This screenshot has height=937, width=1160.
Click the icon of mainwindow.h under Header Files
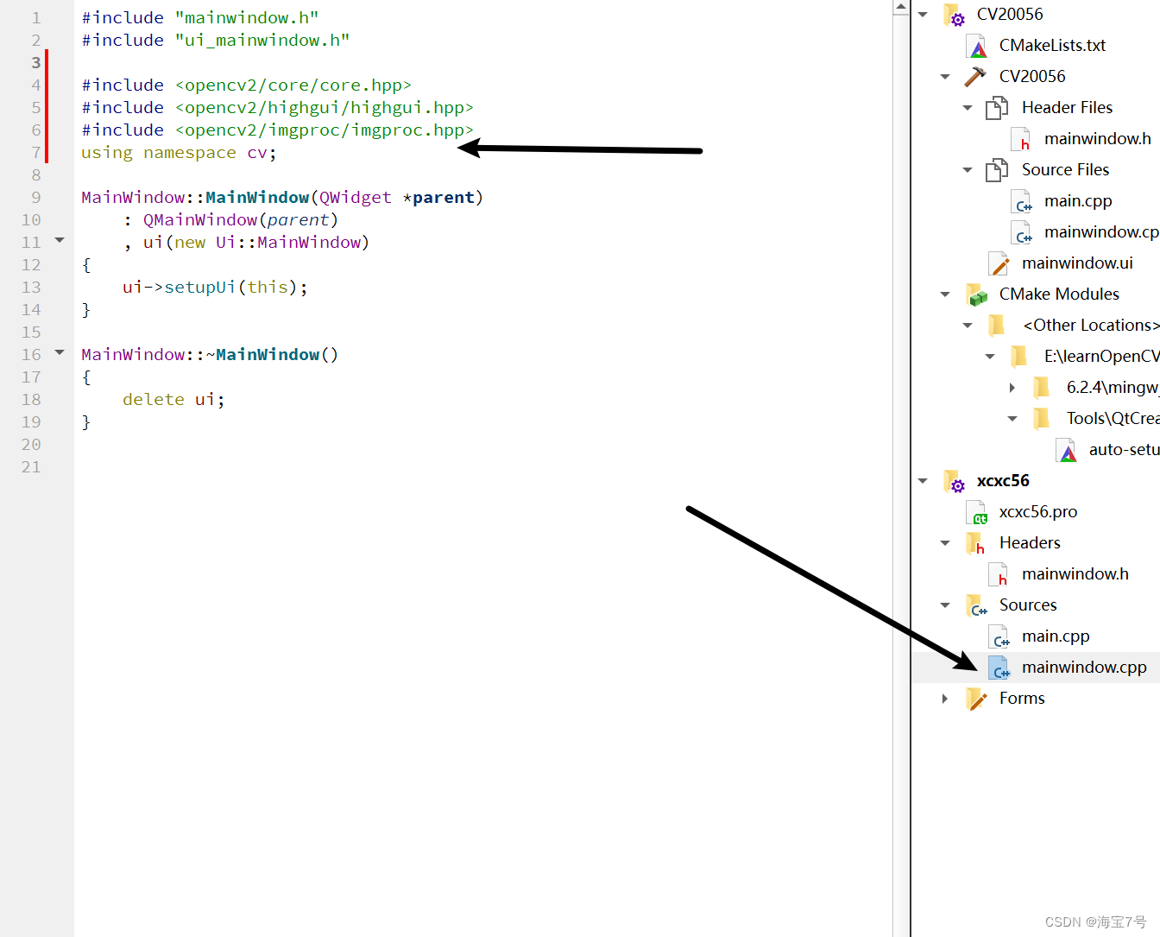[x=1020, y=139]
